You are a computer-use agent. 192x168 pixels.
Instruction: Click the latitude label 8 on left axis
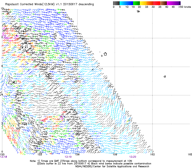click(2, 37)
